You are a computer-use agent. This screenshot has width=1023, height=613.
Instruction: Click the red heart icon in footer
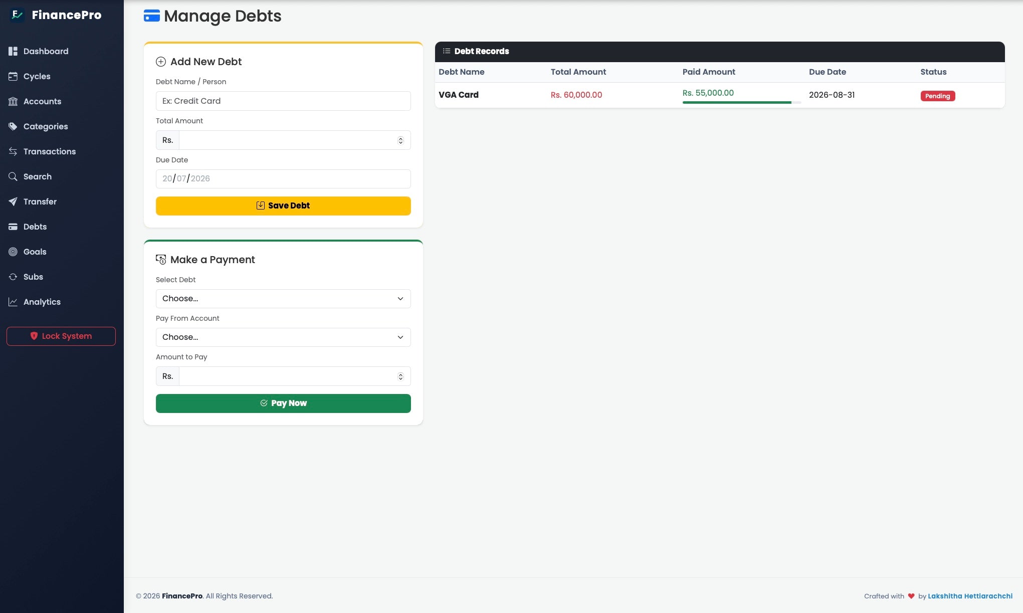[x=911, y=596]
